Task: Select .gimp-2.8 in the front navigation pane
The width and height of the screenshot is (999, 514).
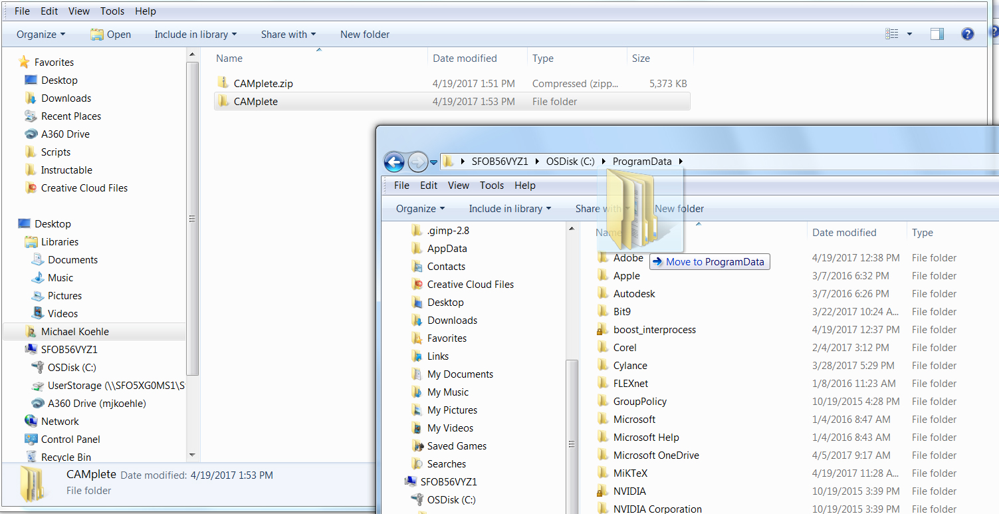Action: point(448,230)
